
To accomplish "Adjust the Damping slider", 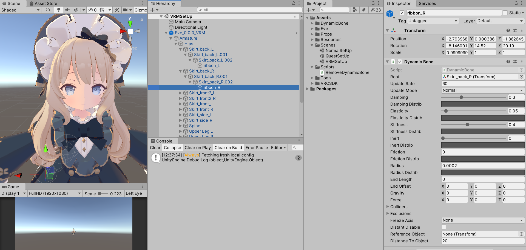I will tap(474, 97).
